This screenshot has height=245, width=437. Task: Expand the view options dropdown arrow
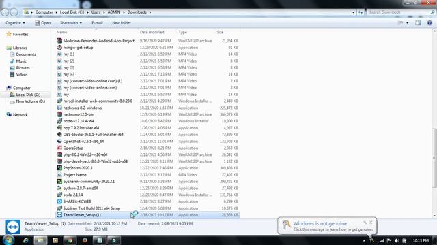tap(408, 23)
